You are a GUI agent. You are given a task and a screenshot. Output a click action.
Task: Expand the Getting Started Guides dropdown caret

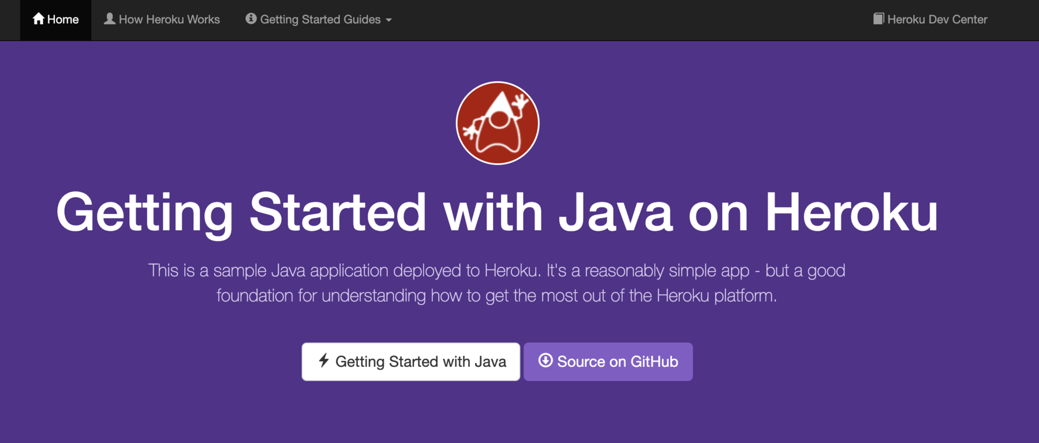[389, 20]
